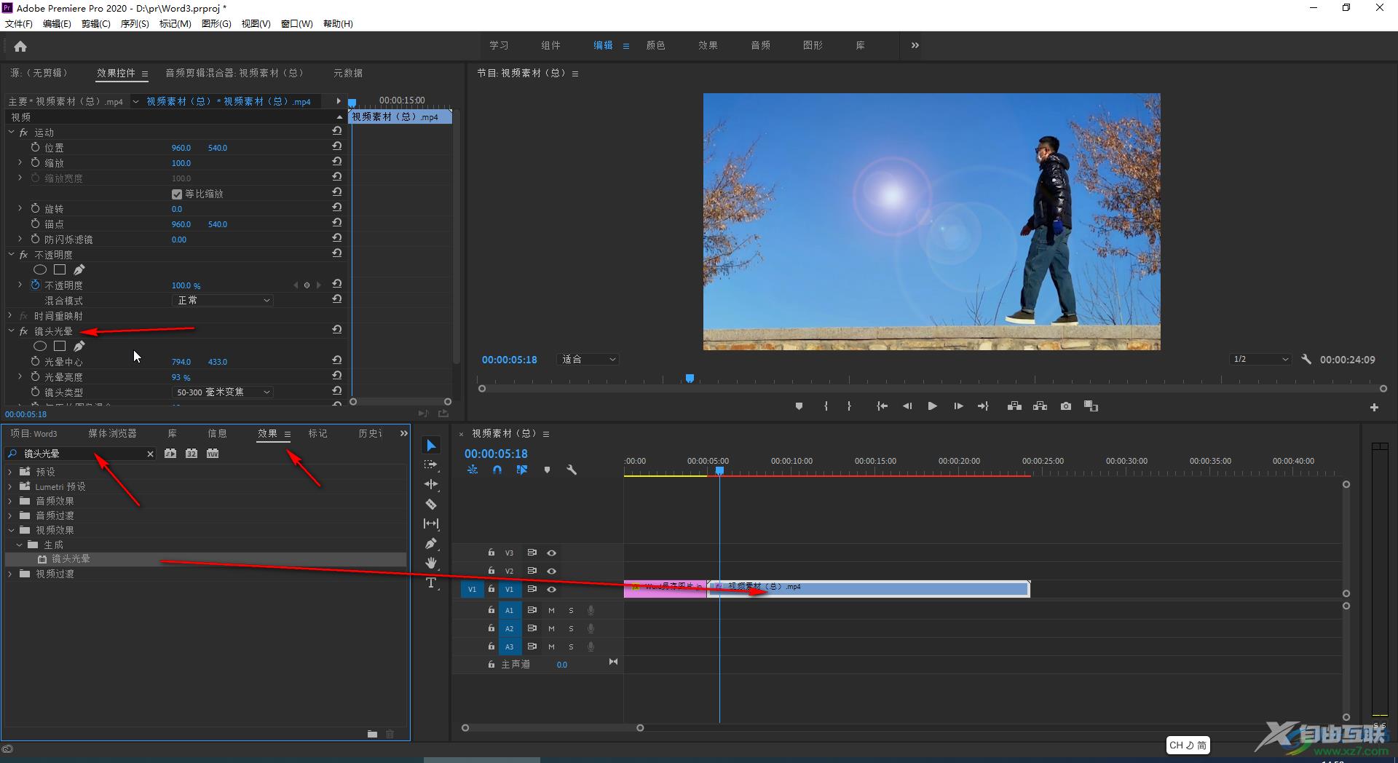Image resolution: width=1398 pixels, height=763 pixels.
Task: Expand the Time Remapping effect
Action: 11,316
